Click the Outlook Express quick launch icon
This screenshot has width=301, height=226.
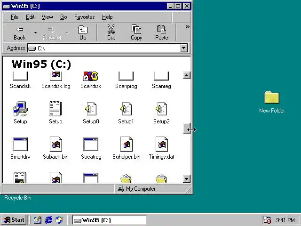(60, 220)
